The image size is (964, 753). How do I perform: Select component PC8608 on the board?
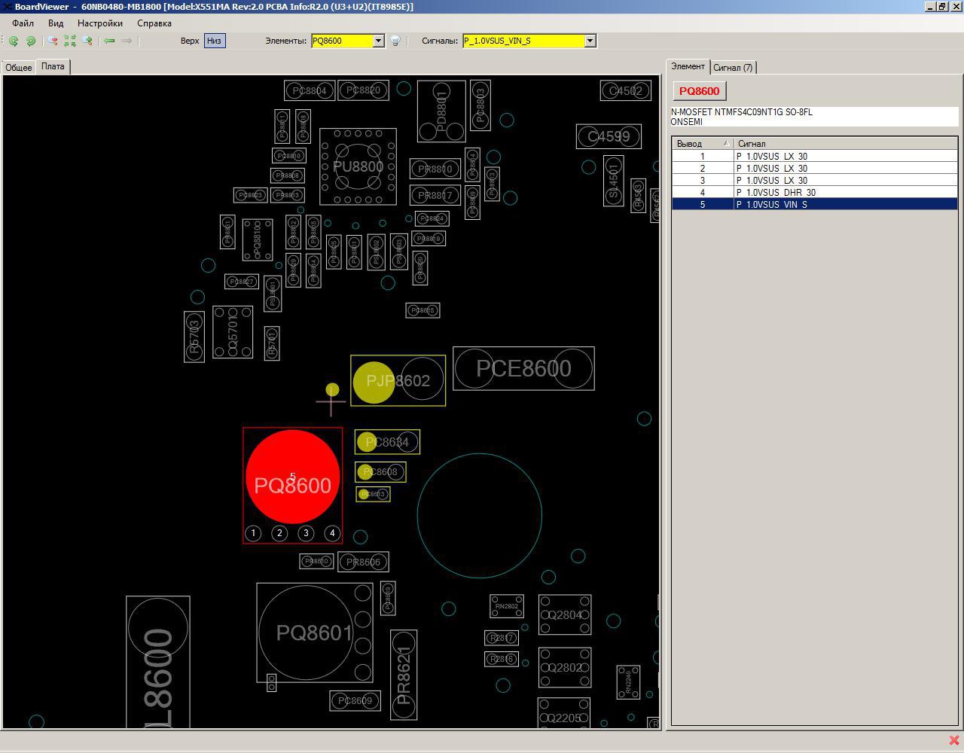[380, 472]
